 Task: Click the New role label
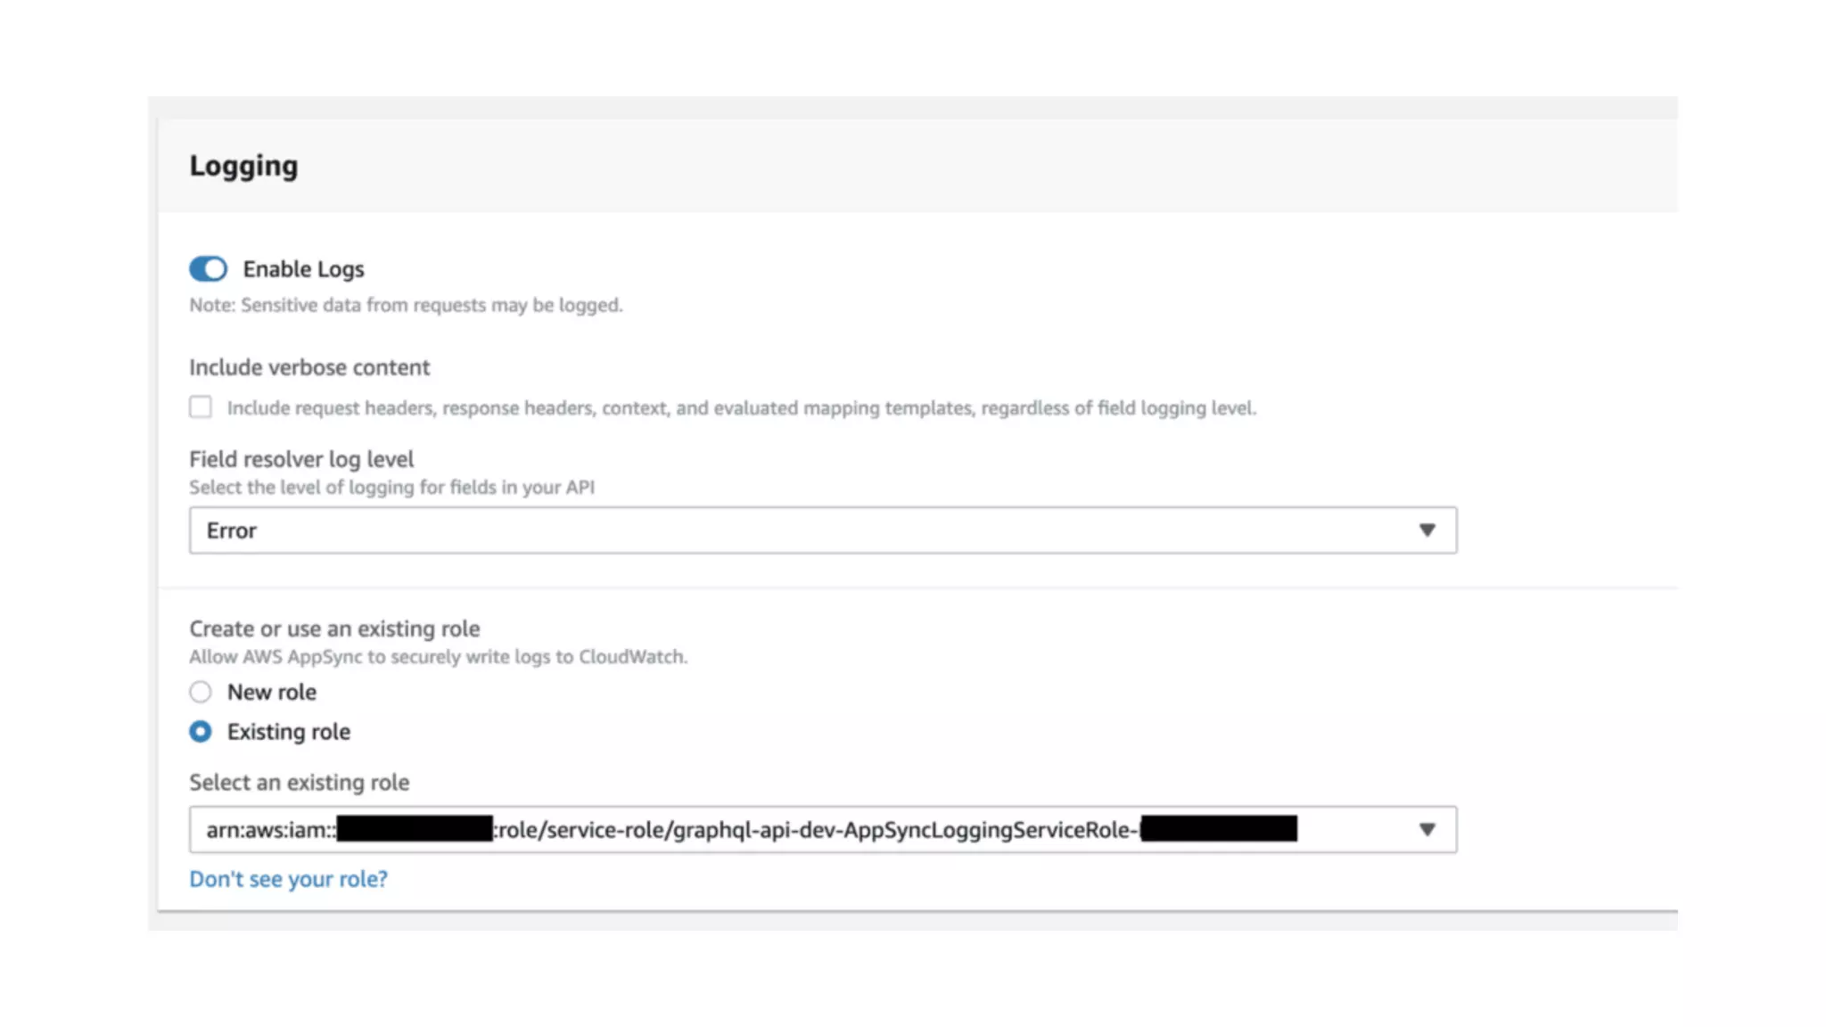pos(272,693)
